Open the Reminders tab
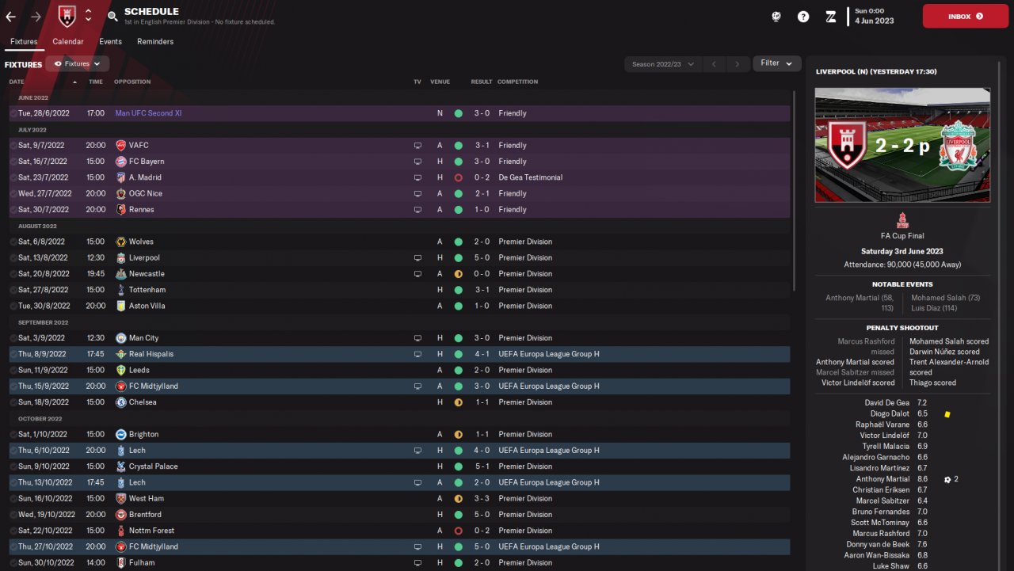1014x571 pixels. [x=155, y=41]
